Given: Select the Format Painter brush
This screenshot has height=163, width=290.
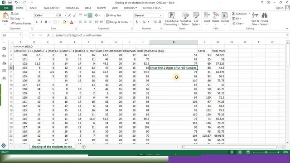Looking at the screenshot, I should tap(12, 24).
